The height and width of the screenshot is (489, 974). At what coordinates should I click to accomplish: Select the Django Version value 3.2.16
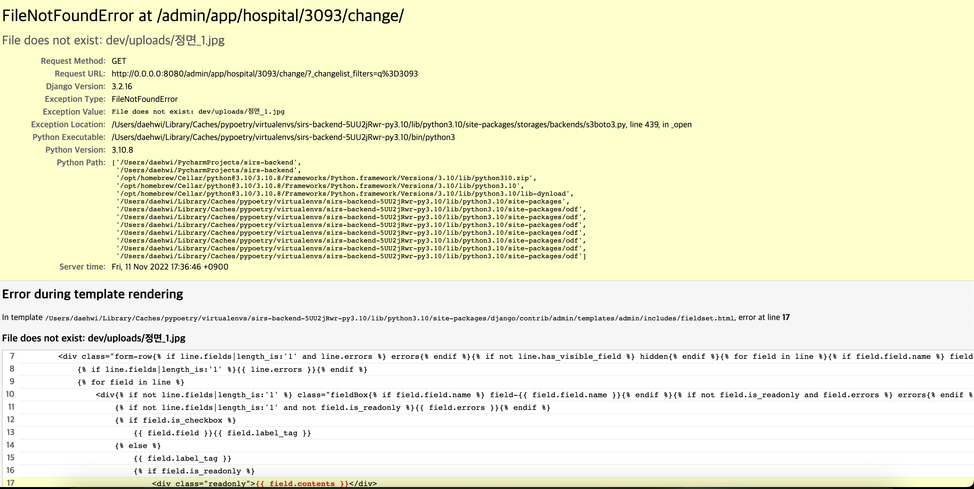click(x=122, y=86)
